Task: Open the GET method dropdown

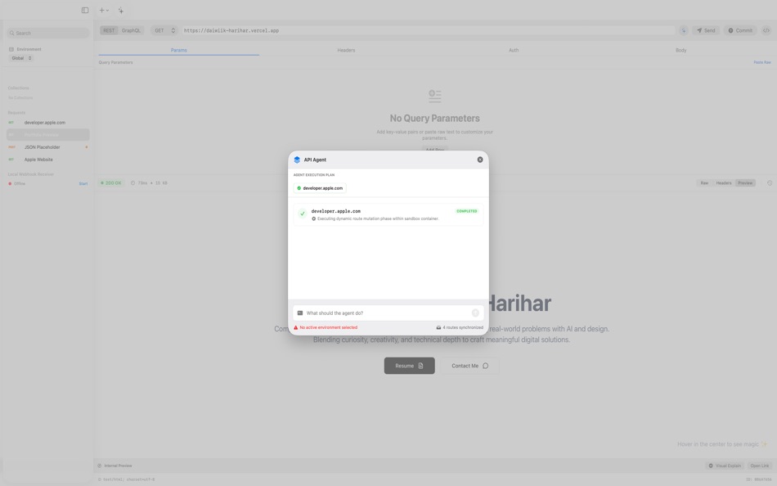Action: pyautogui.click(x=164, y=31)
